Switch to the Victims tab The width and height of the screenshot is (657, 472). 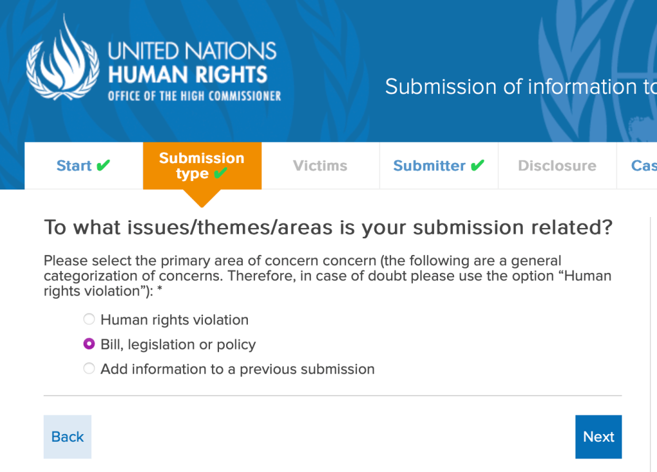(320, 166)
